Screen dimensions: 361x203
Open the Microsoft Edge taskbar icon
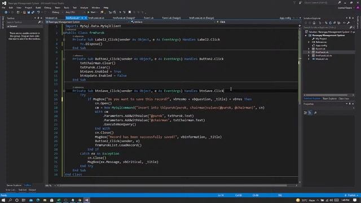[38, 200]
